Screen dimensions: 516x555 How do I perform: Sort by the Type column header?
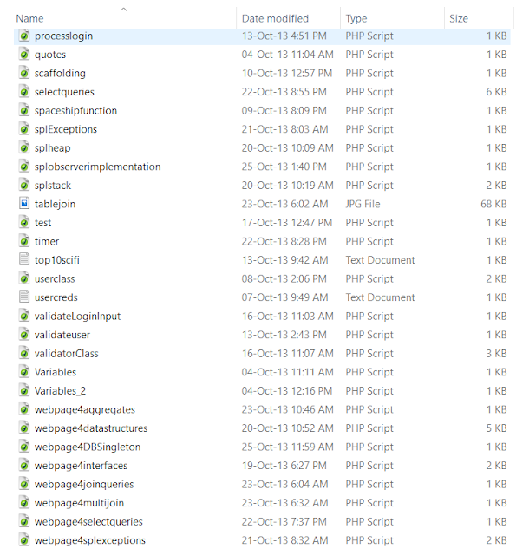356,18
